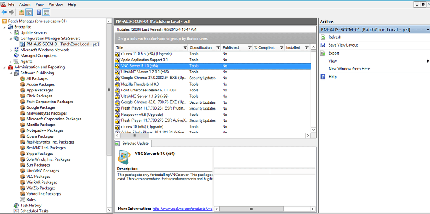Click the Export icon in Actions pane

(x=323, y=53)
